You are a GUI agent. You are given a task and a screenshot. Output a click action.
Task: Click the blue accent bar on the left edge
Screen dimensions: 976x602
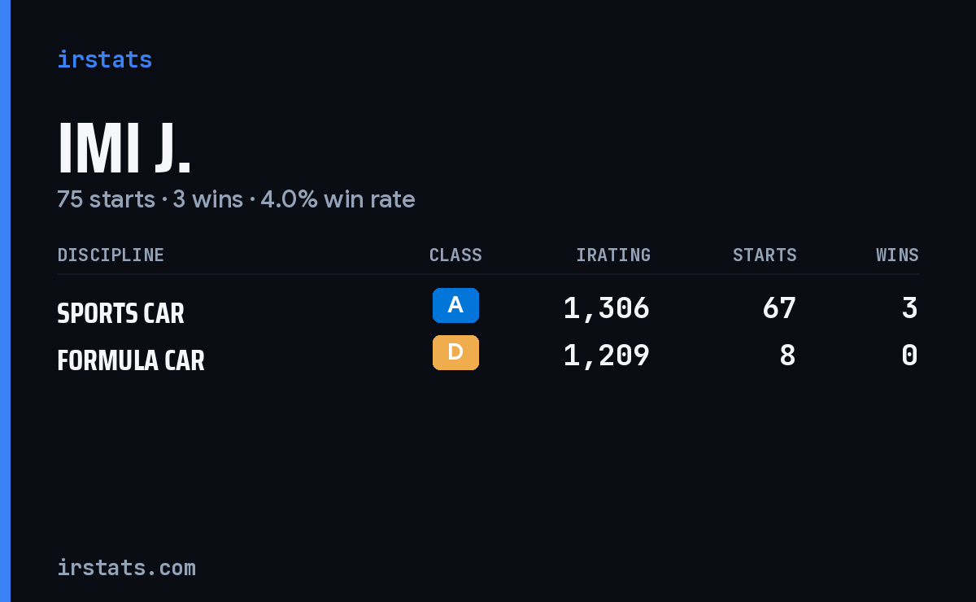pyautogui.click(x=5, y=301)
